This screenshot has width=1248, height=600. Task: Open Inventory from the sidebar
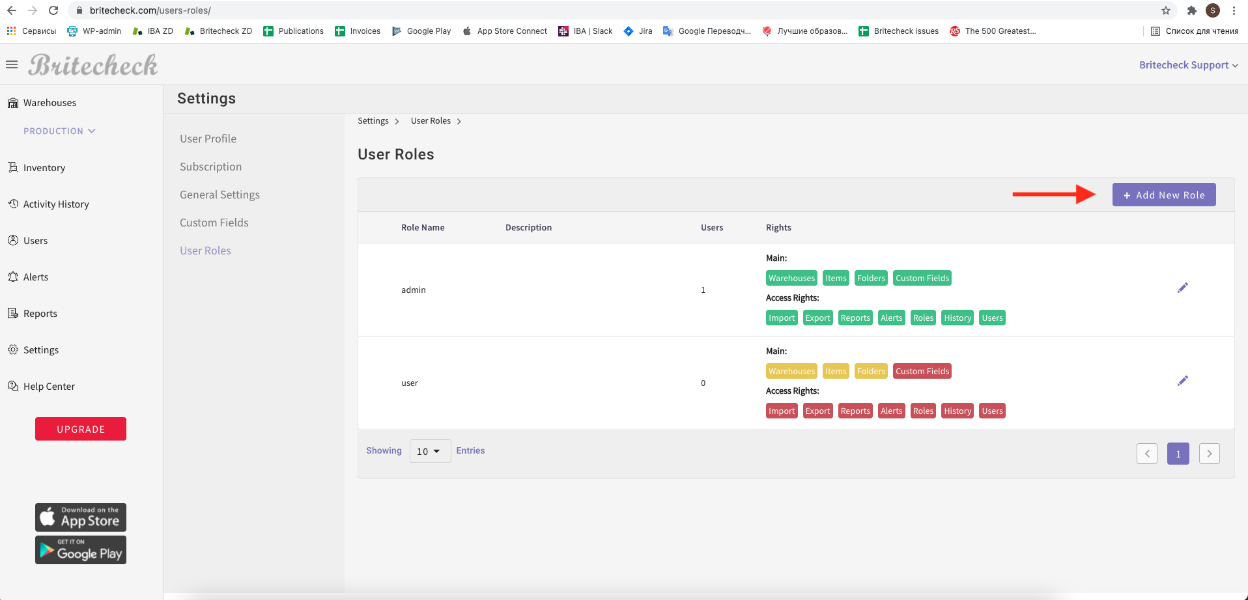pos(44,168)
